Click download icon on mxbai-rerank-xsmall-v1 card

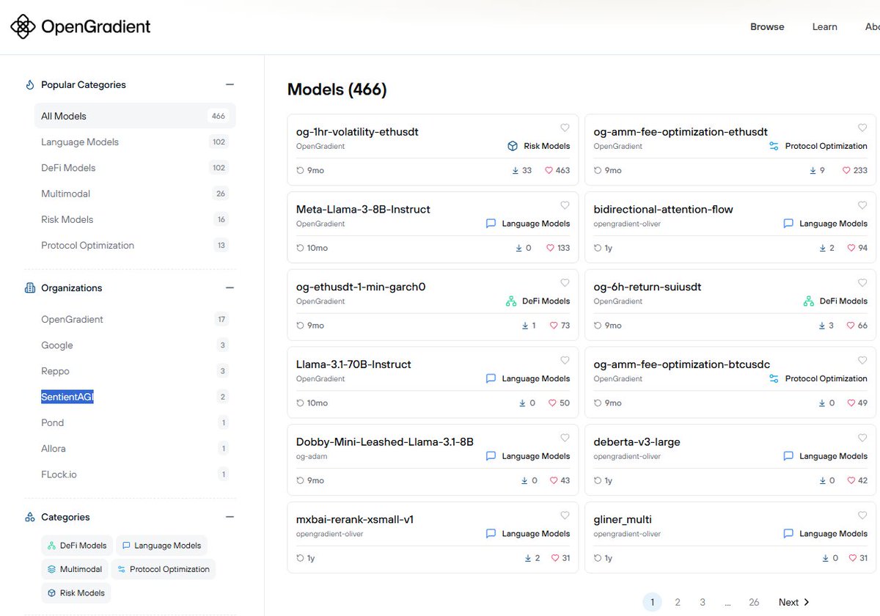point(528,558)
